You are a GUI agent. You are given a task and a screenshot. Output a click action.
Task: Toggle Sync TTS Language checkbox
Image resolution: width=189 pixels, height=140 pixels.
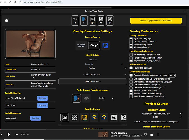pyautogui.click(x=131, y=39)
